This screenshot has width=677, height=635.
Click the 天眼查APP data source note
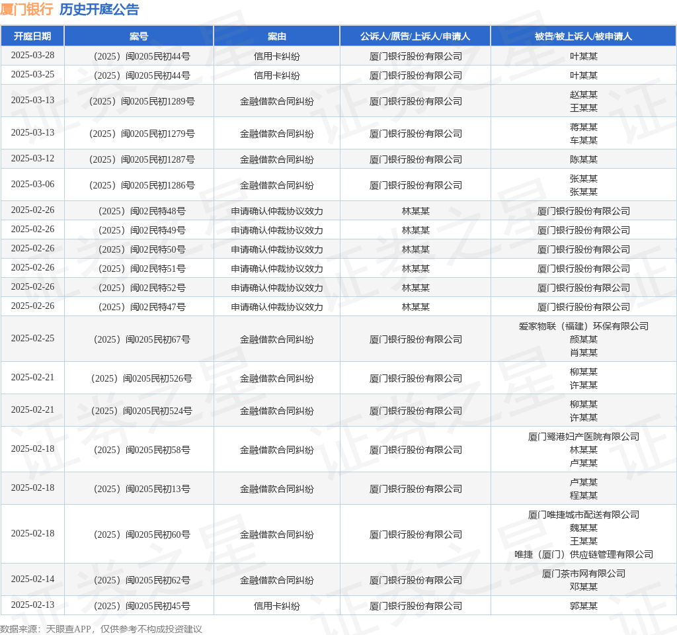(101, 629)
